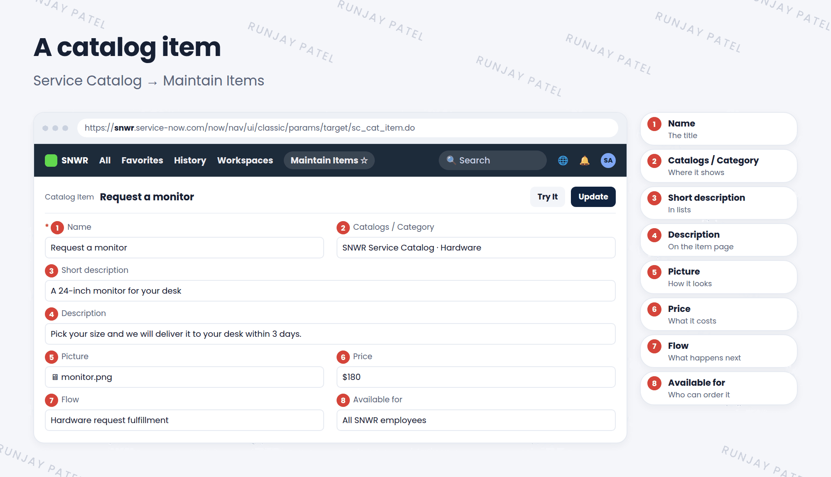Toggle the favorite star on Maintain Items
Viewport: 831px width, 477px height.
[364, 161]
